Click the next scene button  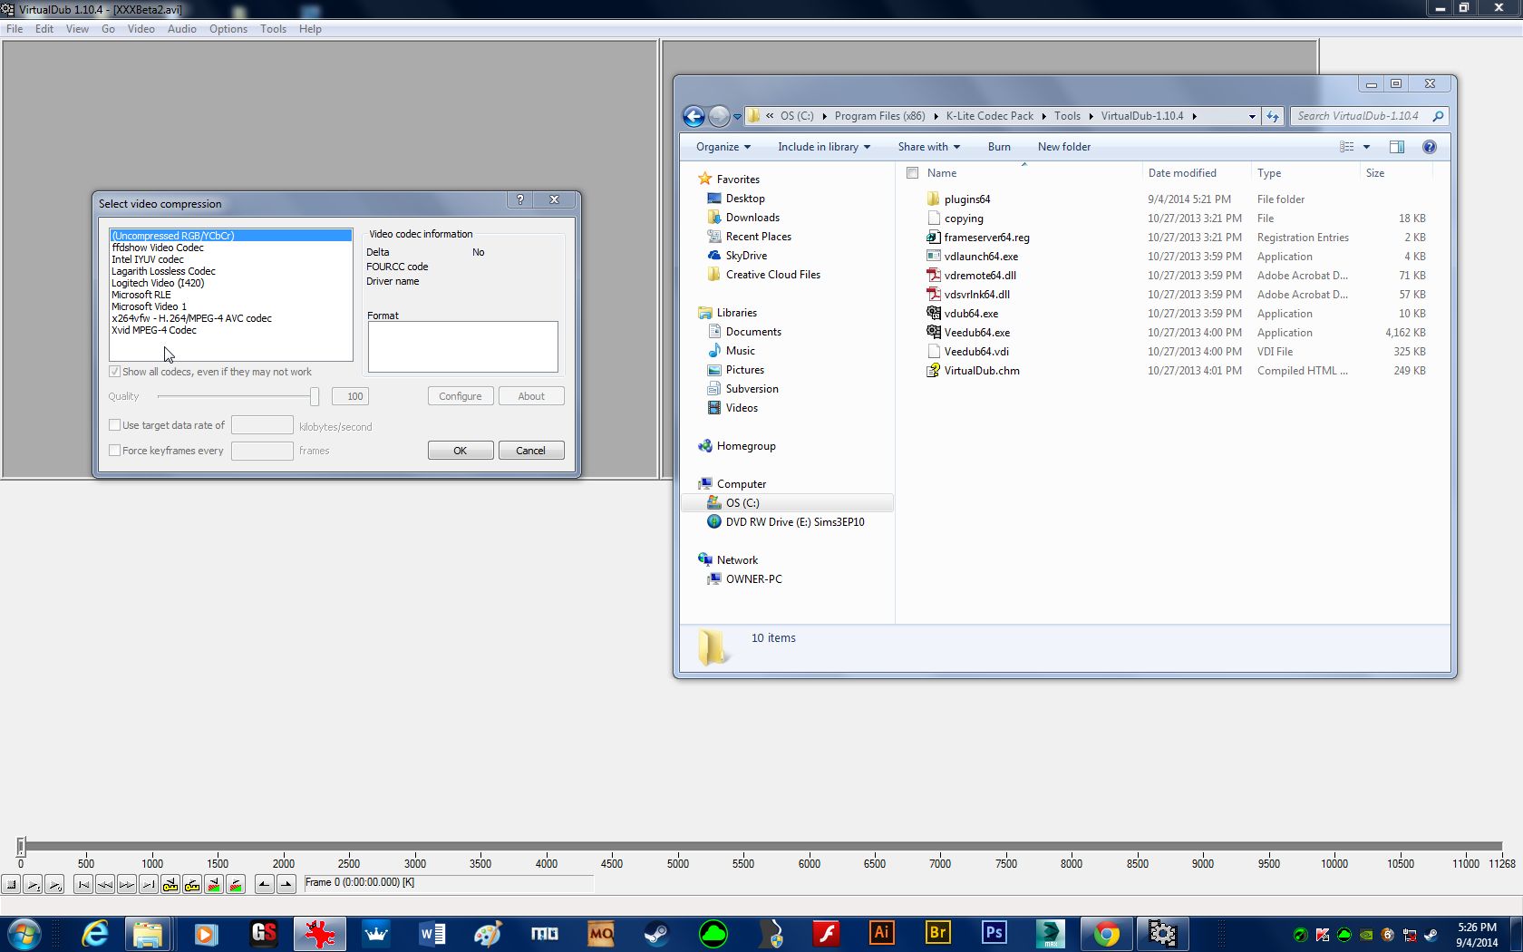coord(236,884)
